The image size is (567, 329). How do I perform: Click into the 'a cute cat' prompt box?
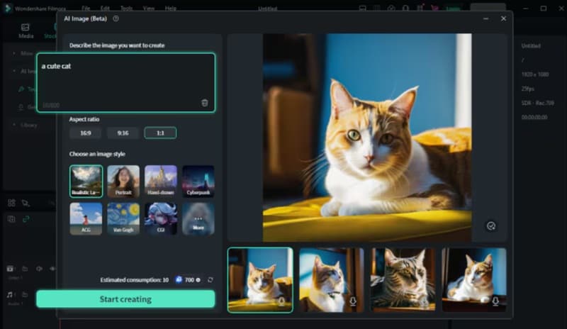coord(126,82)
